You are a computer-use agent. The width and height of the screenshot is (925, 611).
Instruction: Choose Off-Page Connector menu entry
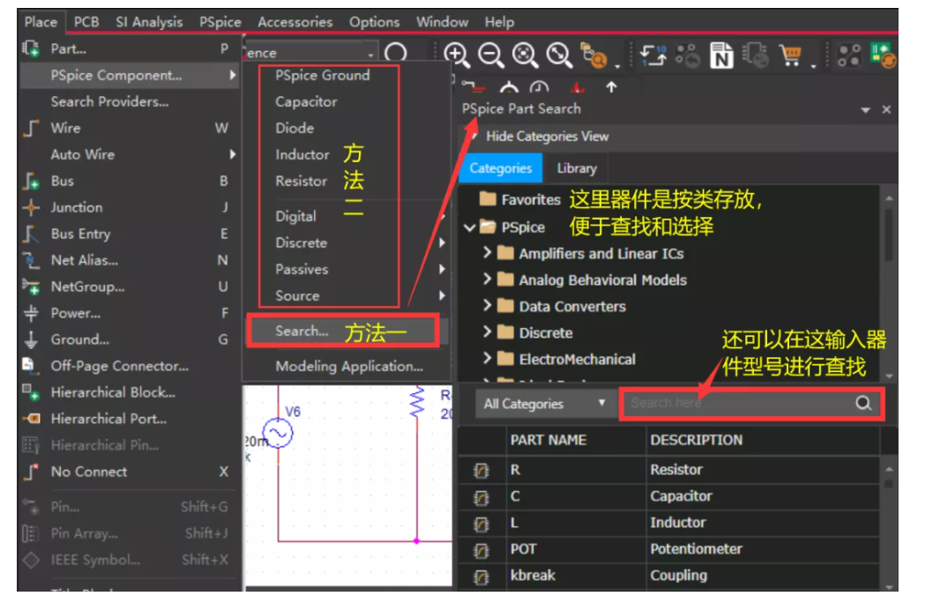pos(128,366)
